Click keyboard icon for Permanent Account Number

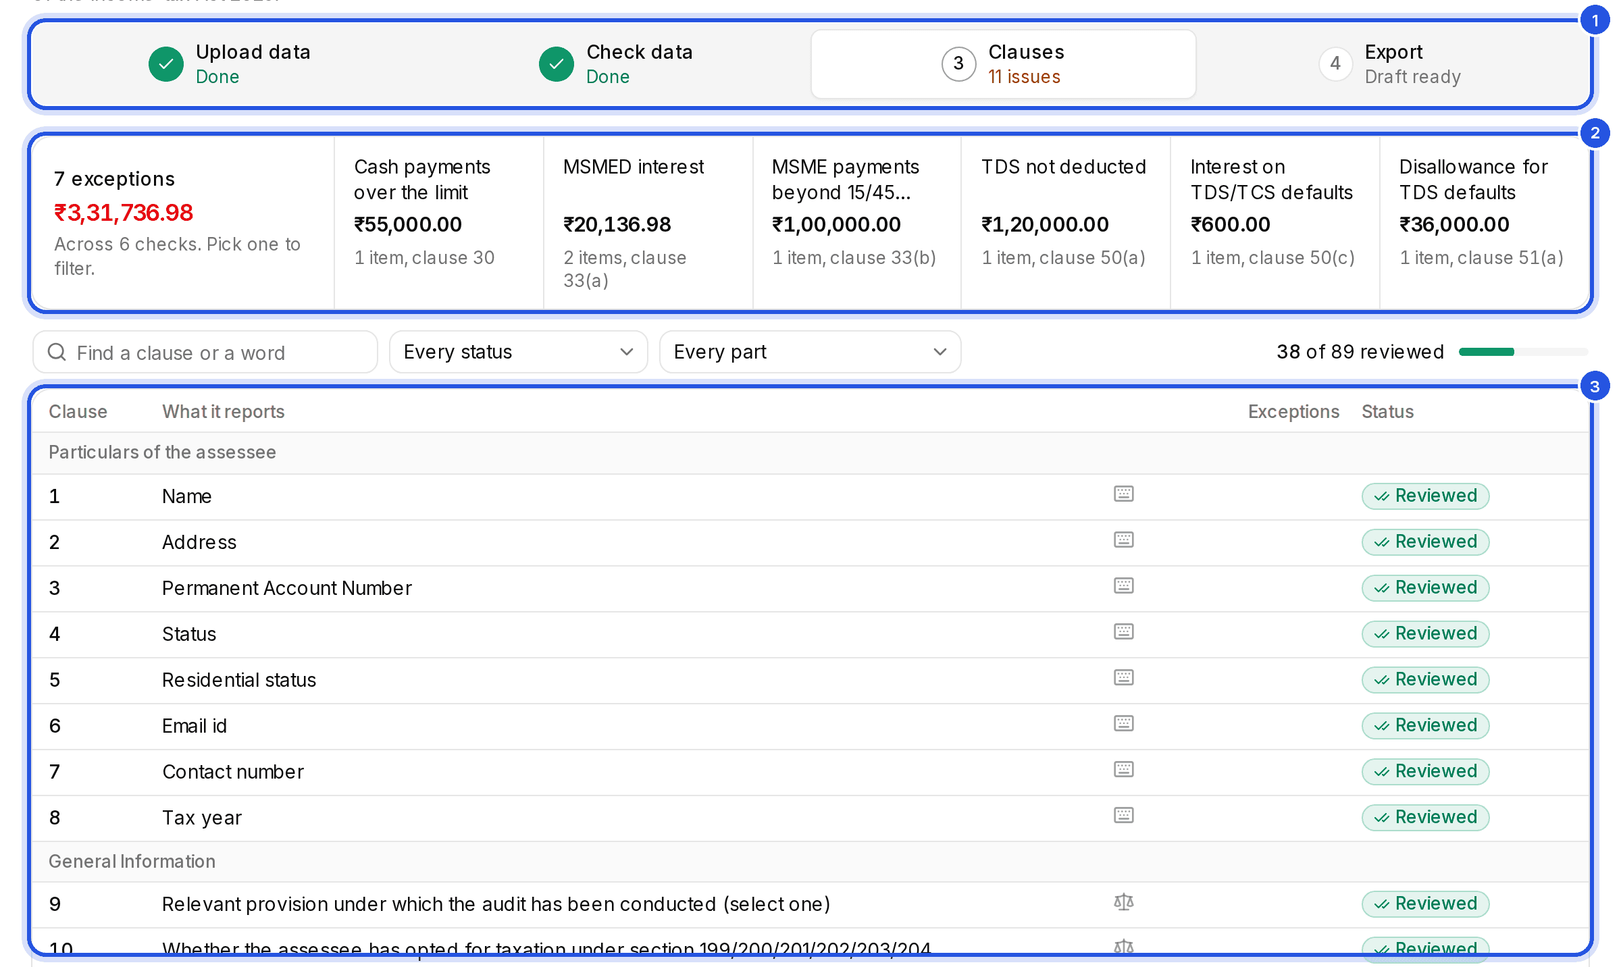point(1123,586)
